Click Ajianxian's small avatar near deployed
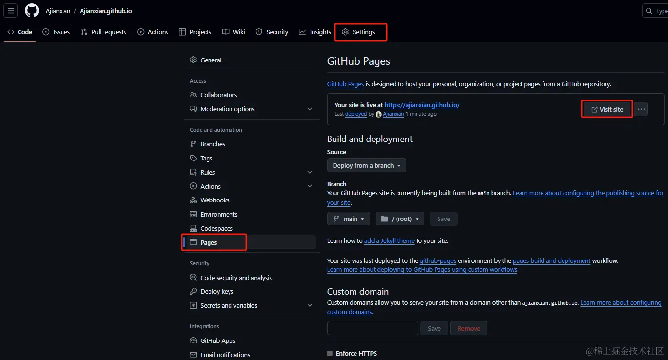Image resolution: width=668 pixels, height=360 pixels. coord(378,114)
